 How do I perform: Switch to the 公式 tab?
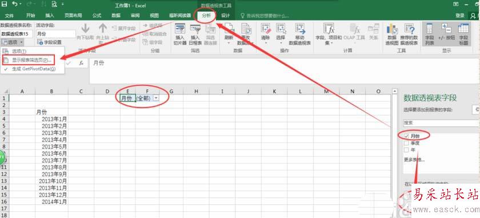click(97, 15)
